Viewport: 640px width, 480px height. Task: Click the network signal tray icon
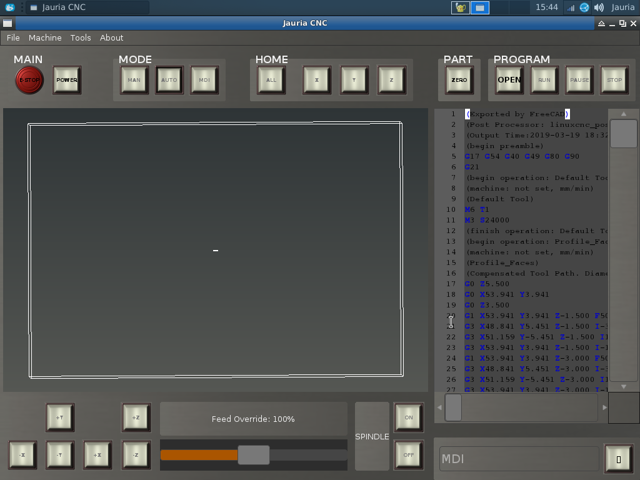pos(571,7)
